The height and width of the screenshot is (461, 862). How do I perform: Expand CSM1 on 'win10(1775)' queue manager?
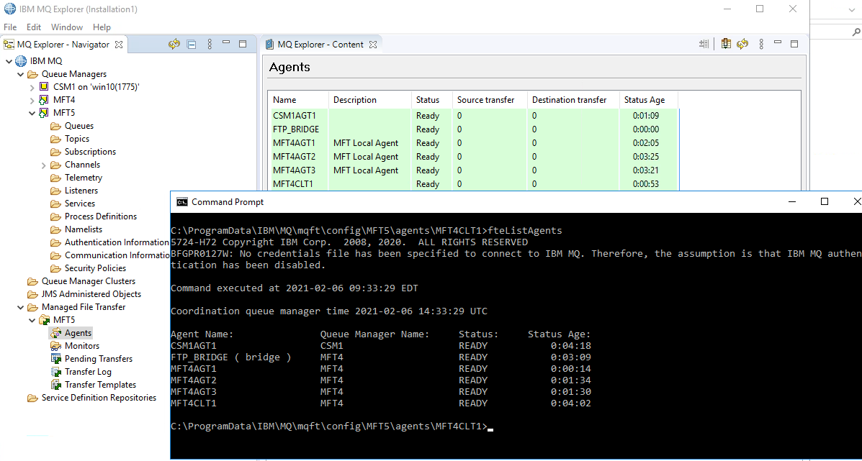click(x=32, y=87)
